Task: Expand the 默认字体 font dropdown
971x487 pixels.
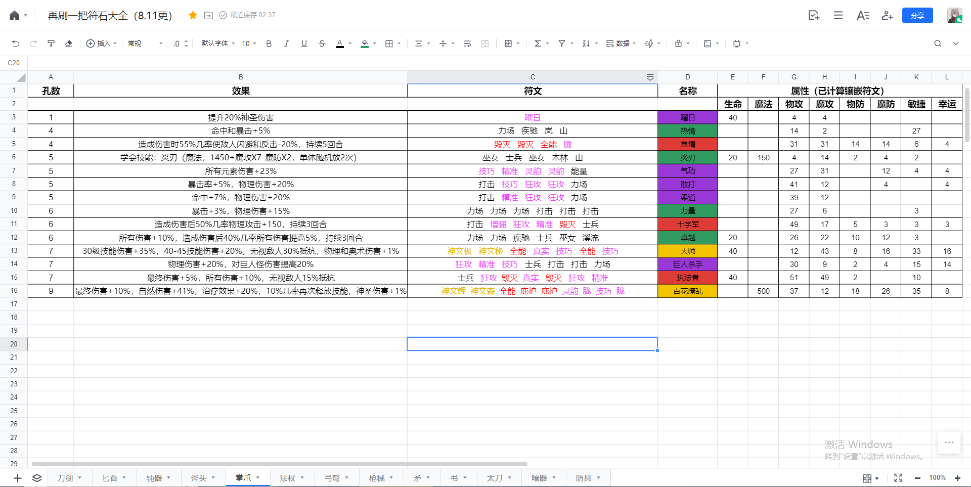Action: point(218,43)
